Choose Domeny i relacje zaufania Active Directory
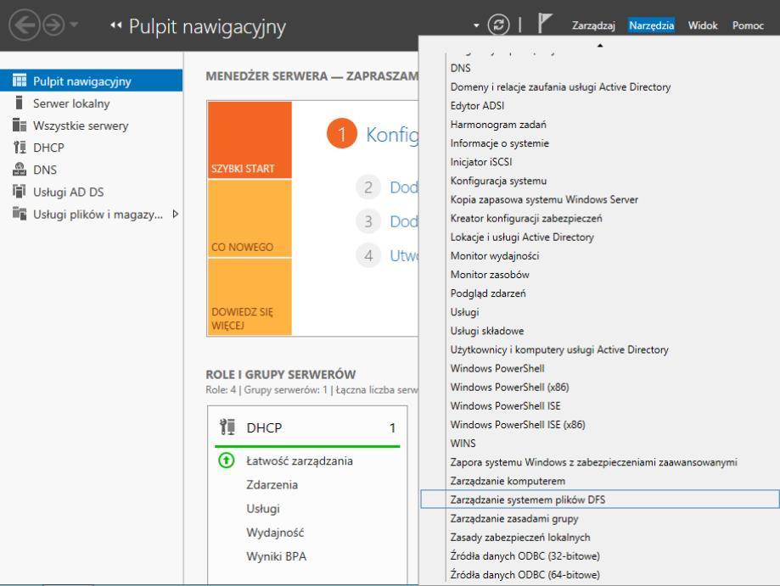The image size is (780, 586). tap(599, 87)
